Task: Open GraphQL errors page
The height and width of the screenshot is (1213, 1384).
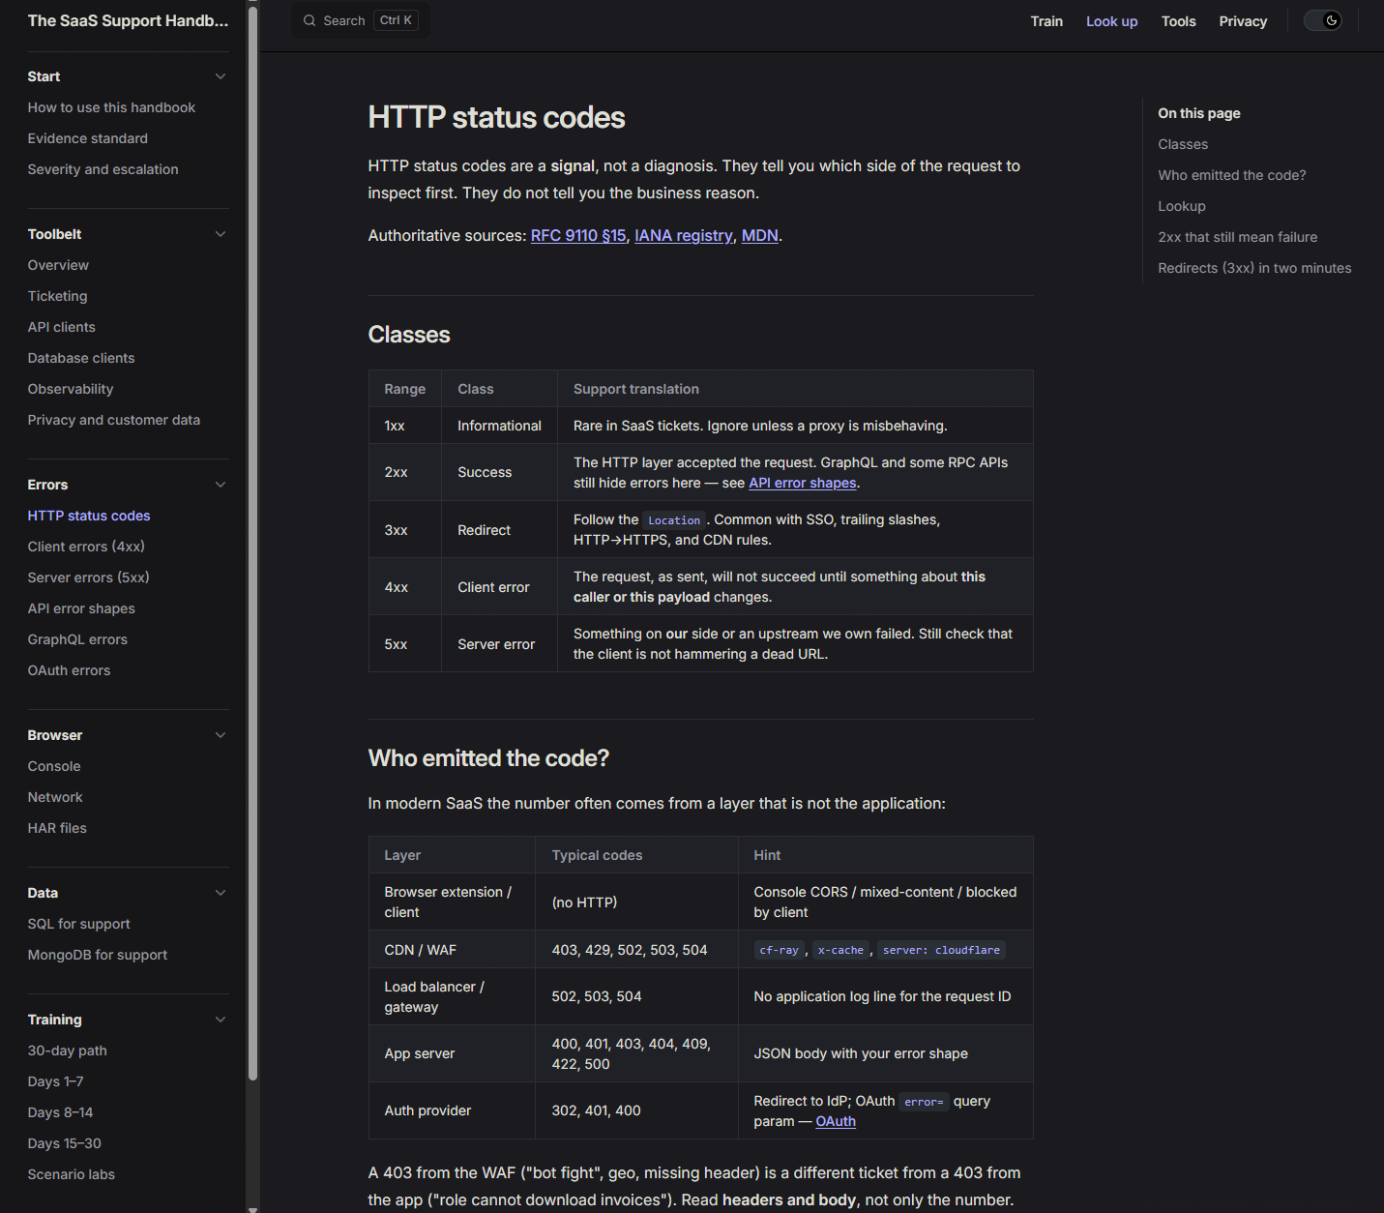Action: coord(77,639)
